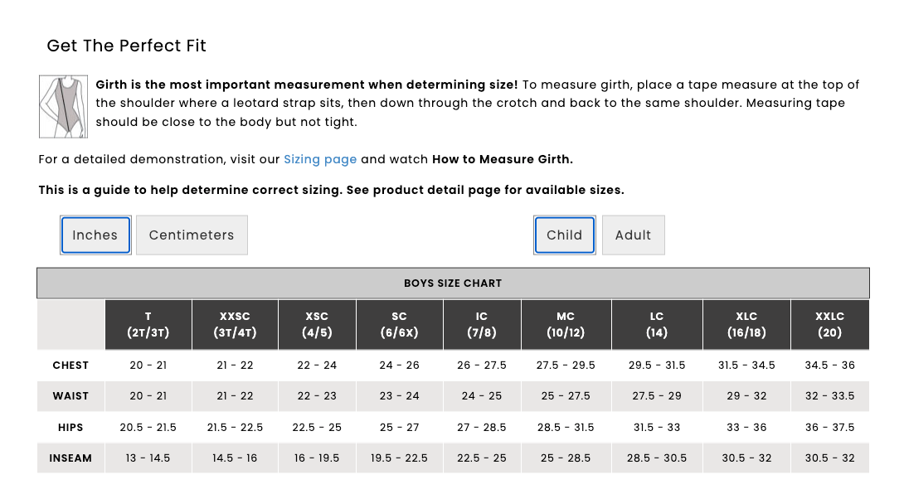Click the INSEAM row label
This screenshot has width=904, height=499.
coord(71,458)
